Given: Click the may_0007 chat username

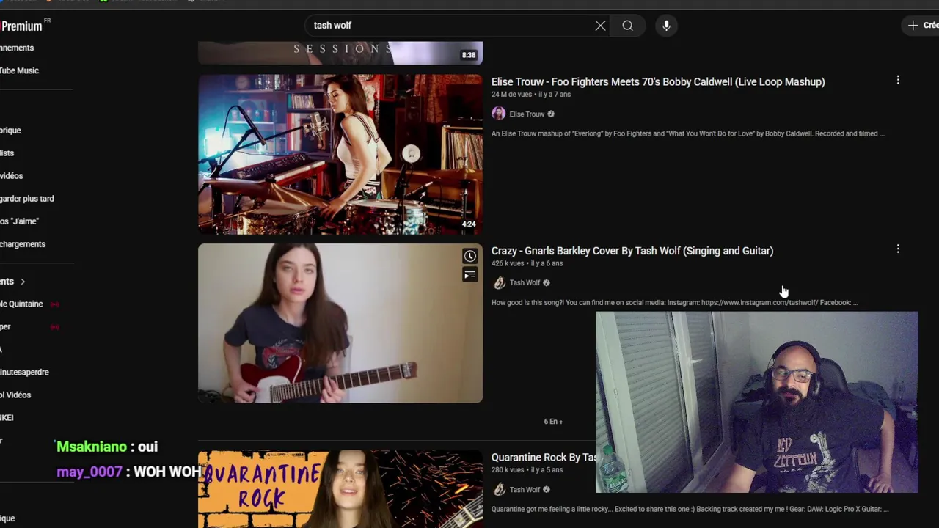Looking at the screenshot, I should pyautogui.click(x=89, y=472).
